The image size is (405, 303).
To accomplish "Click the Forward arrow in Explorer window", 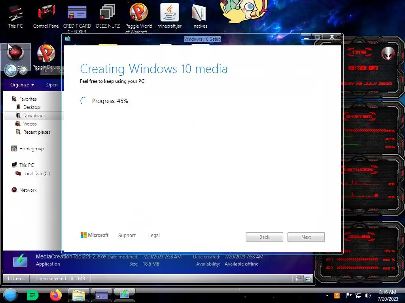I will coord(23,70).
